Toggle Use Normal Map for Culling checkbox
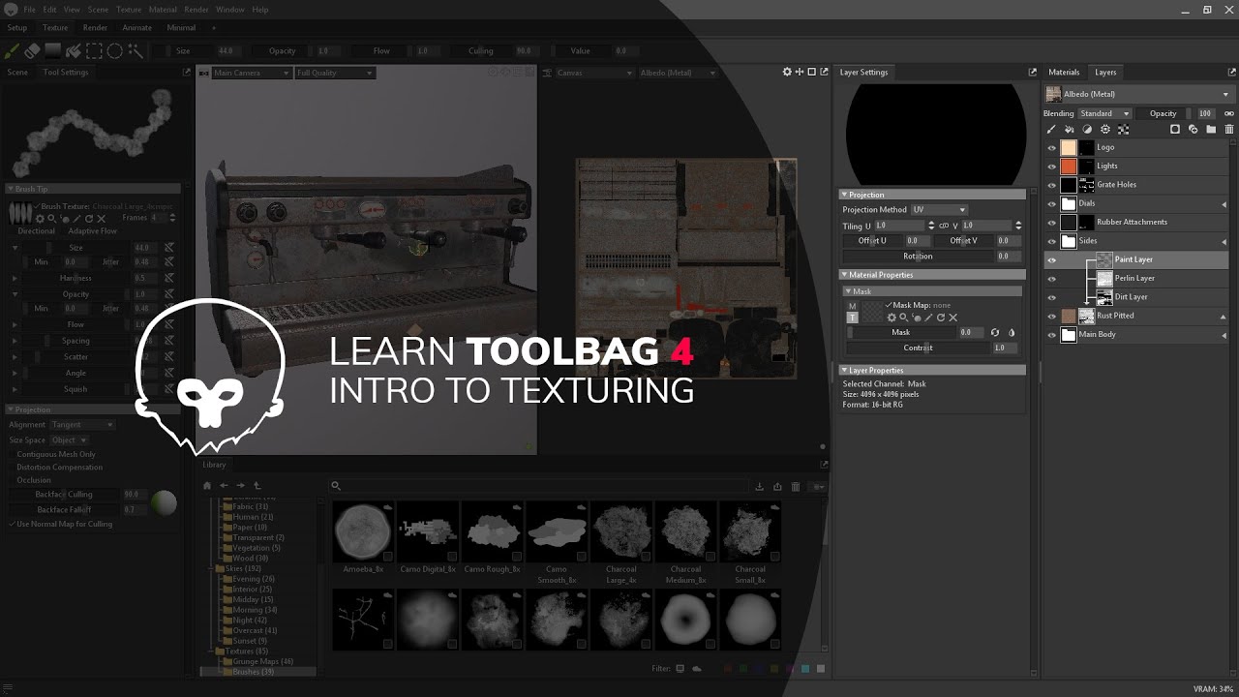The image size is (1239, 697). coord(13,524)
